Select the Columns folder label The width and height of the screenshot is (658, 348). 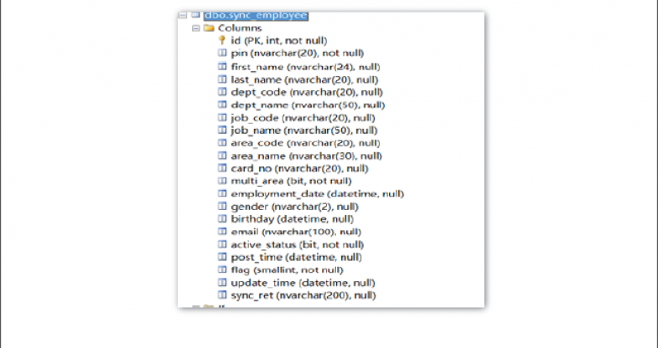(240, 28)
